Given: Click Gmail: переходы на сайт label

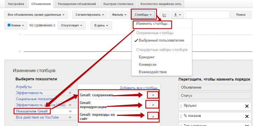Looking at the screenshot, I should (x=97, y=117).
